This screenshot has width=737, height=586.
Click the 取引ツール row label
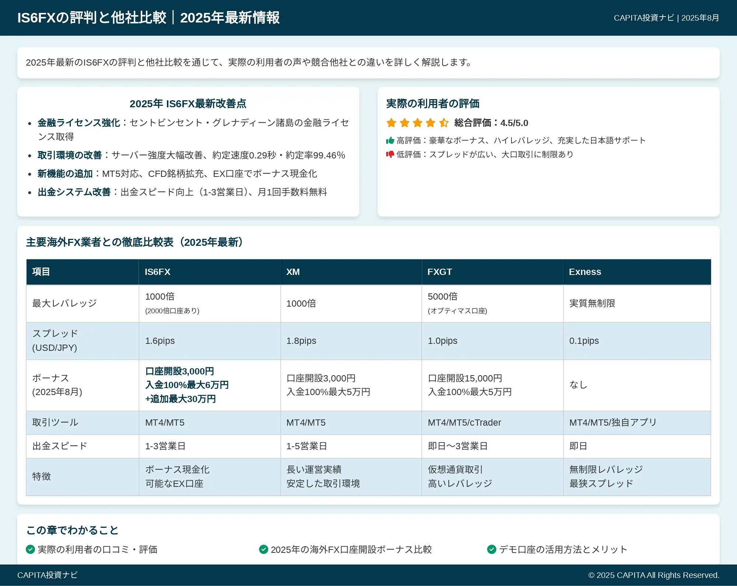click(x=55, y=422)
